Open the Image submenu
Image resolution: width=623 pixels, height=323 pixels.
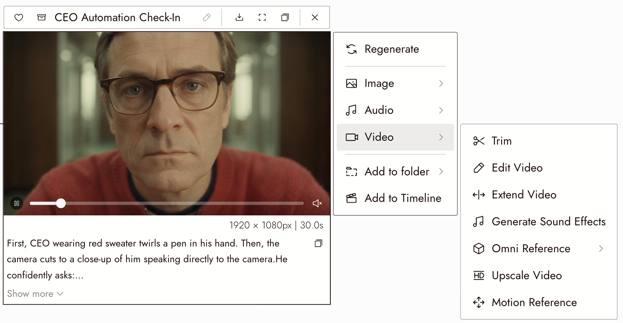(395, 83)
